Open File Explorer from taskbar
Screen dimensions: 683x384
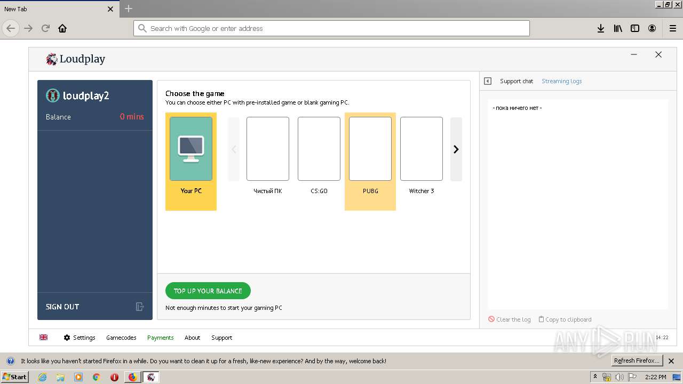(60, 377)
